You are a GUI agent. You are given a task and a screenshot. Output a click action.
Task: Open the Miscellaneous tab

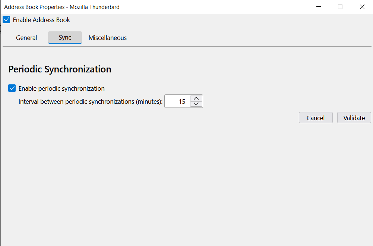tap(108, 38)
